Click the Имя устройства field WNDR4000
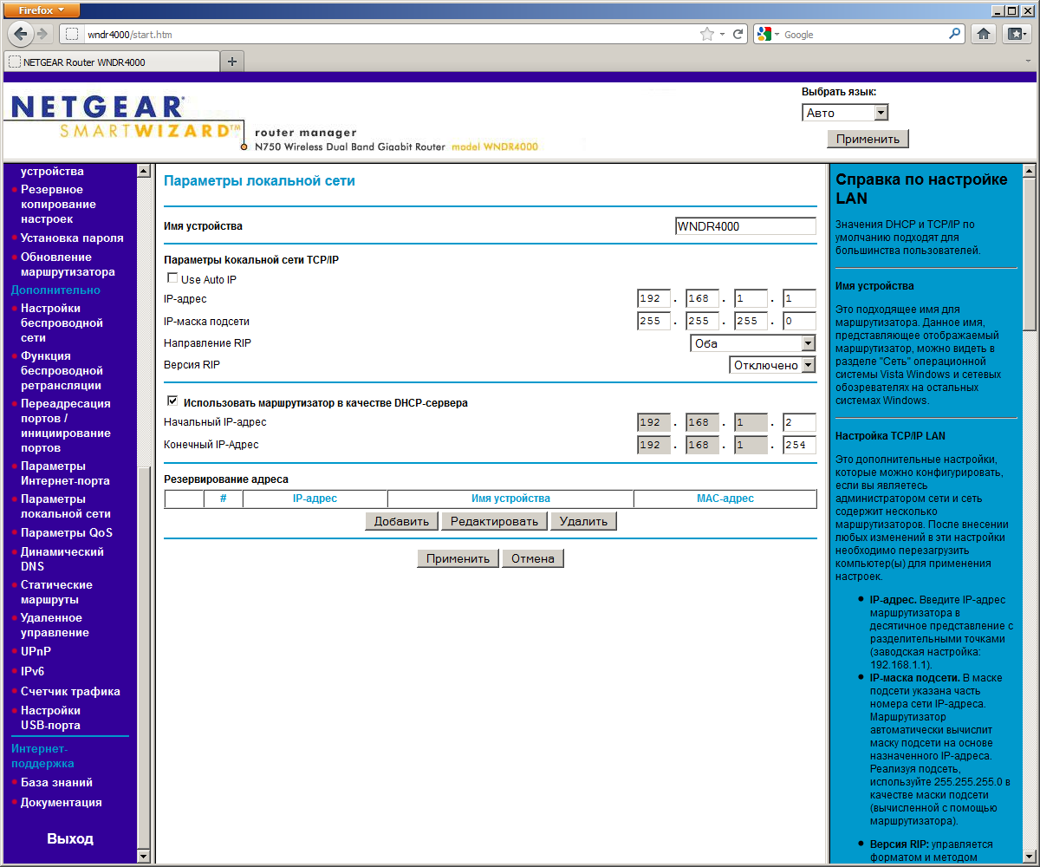1040x867 pixels. pyautogui.click(x=745, y=226)
